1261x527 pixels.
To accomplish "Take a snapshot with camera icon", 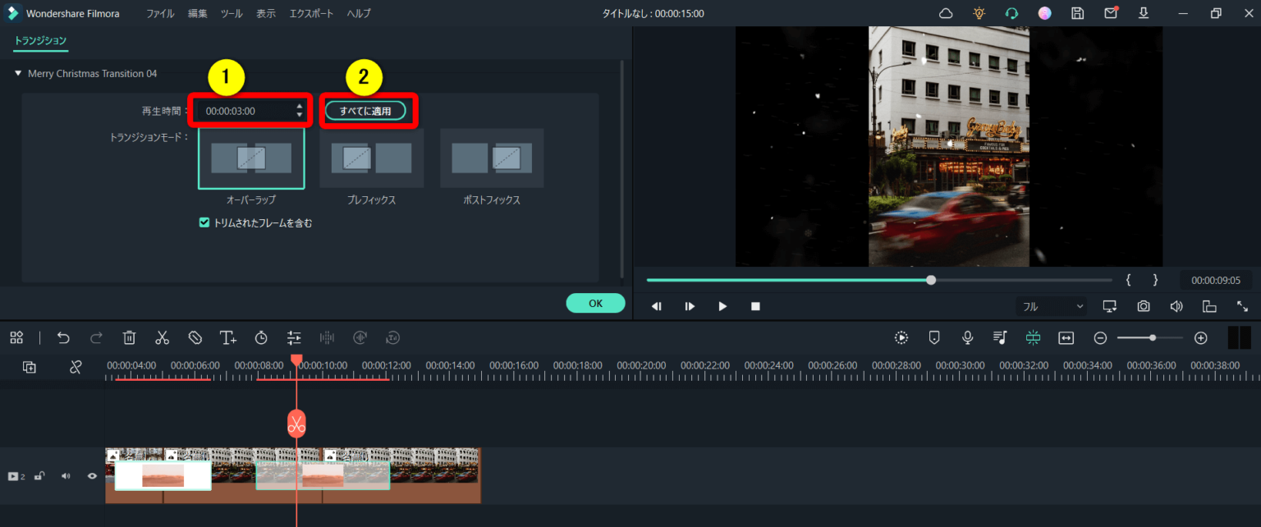I will coord(1143,306).
